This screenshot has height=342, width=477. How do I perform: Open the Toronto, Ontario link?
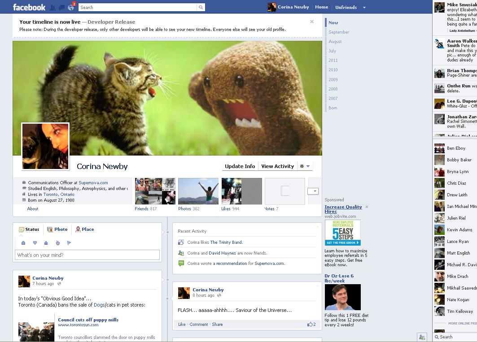(x=59, y=194)
